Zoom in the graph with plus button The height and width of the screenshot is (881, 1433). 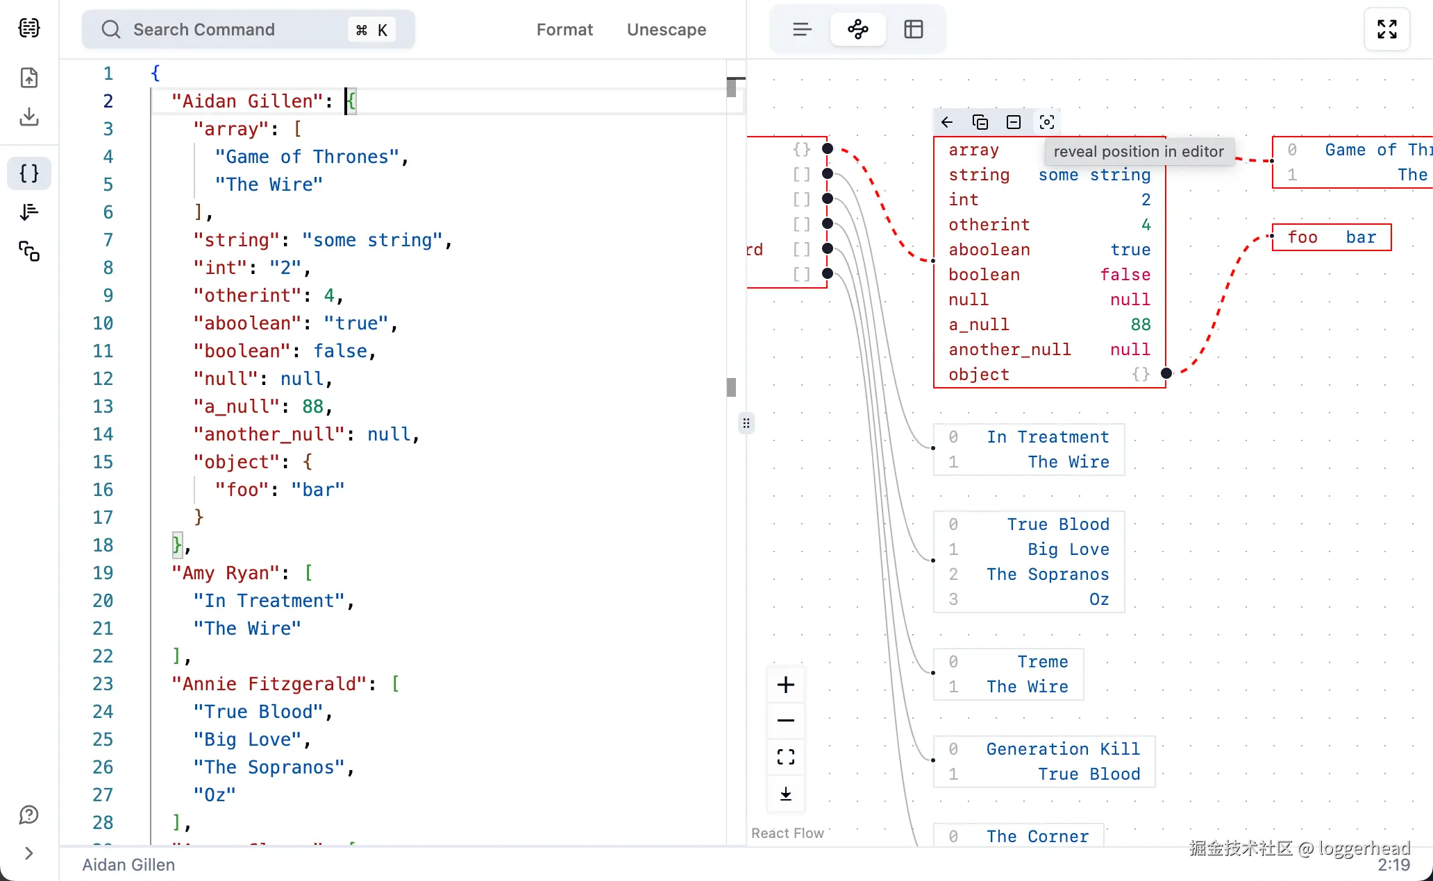click(x=786, y=685)
